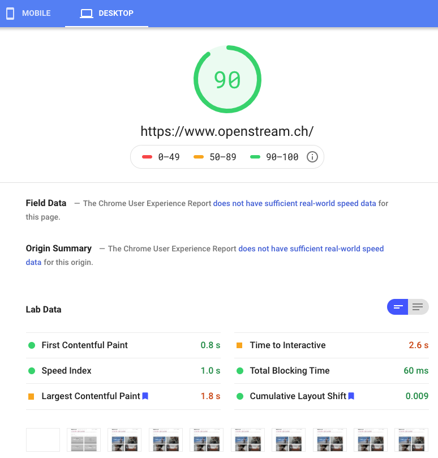Click the 1.8 s Largest Contentful Paint value
The width and height of the screenshot is (438, 458).
coord(211,396)
